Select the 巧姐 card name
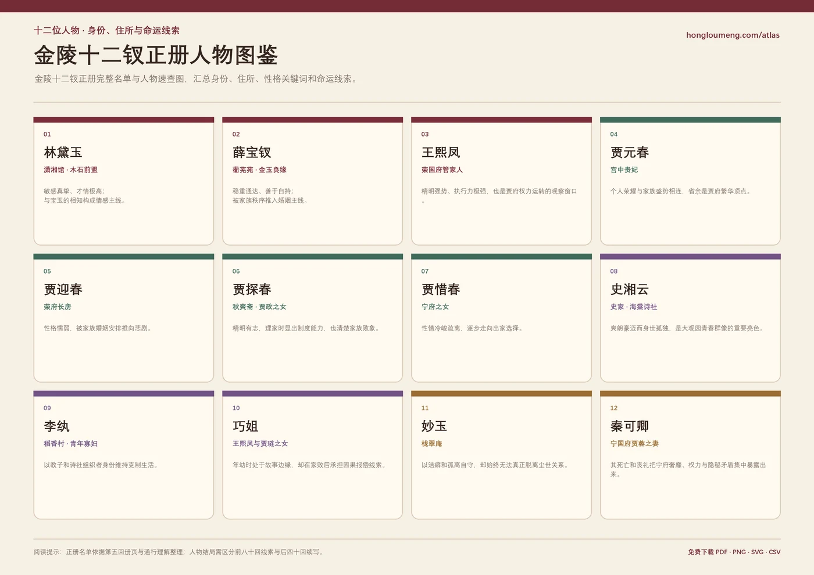This screenshot has width=814, height=575. (245, 426)
